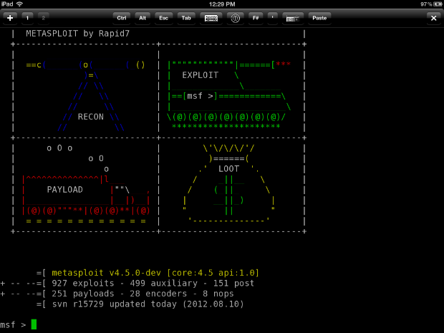
Task: Open a new terminal session with plus
Action: click(x=10, y=17)
